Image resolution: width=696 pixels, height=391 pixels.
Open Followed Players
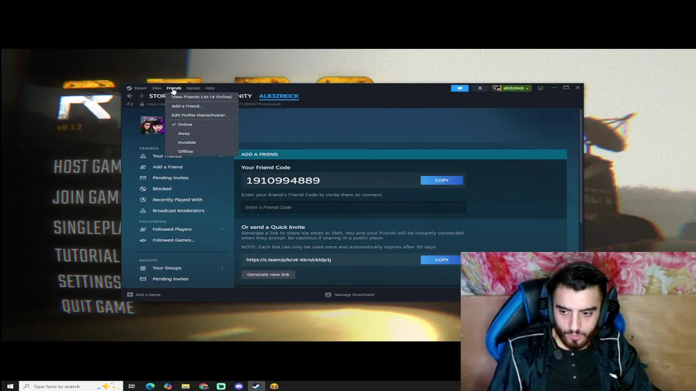tap(172, 229)
